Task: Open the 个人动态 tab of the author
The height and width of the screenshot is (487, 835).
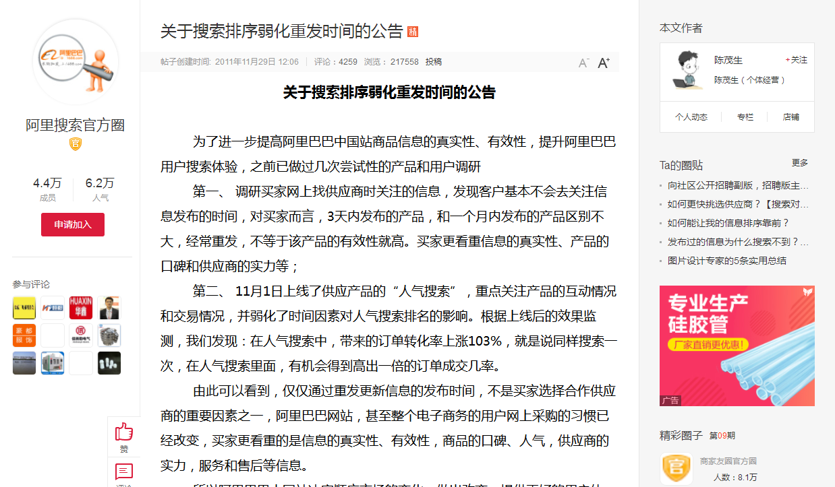Action: [691, 117]
